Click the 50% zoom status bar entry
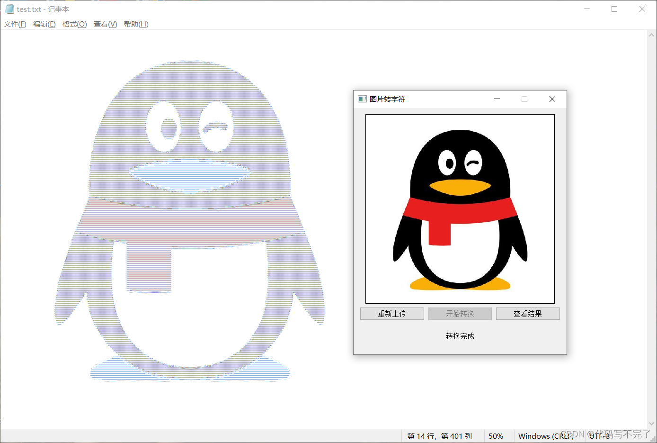The width and height of the screenshot is (657, 443). click(496, 436)
